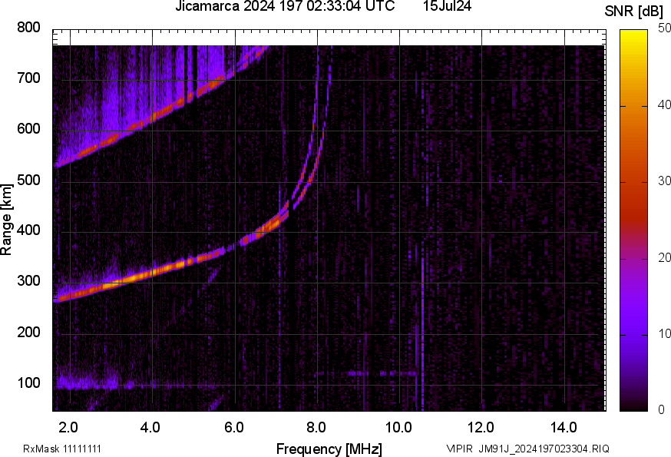Click the '600' range axis label
Image resolution: width=671 pixels, height=457 pixels.
pos(28,128)
